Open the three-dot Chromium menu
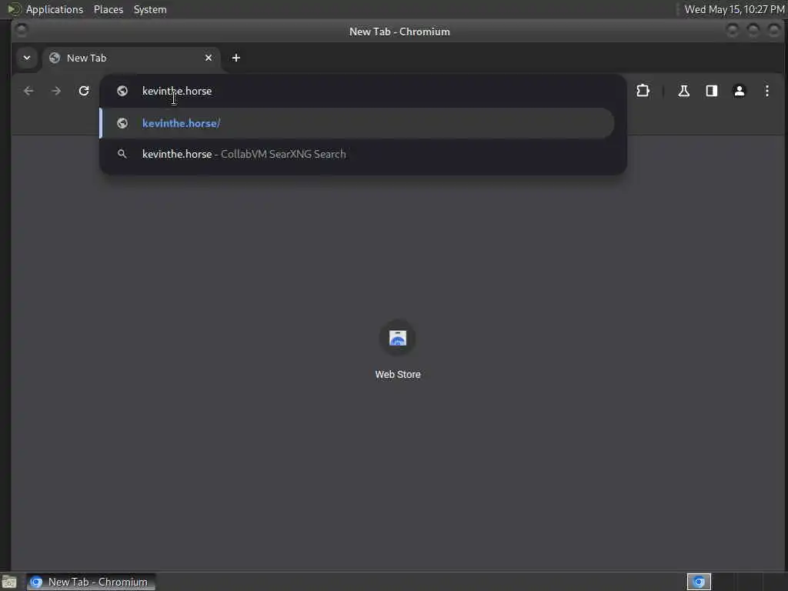Screen dimensions: 788x591 (767, 91)
